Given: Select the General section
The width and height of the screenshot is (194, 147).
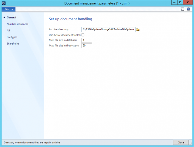Looking at the screenshot, I should 12,18.
